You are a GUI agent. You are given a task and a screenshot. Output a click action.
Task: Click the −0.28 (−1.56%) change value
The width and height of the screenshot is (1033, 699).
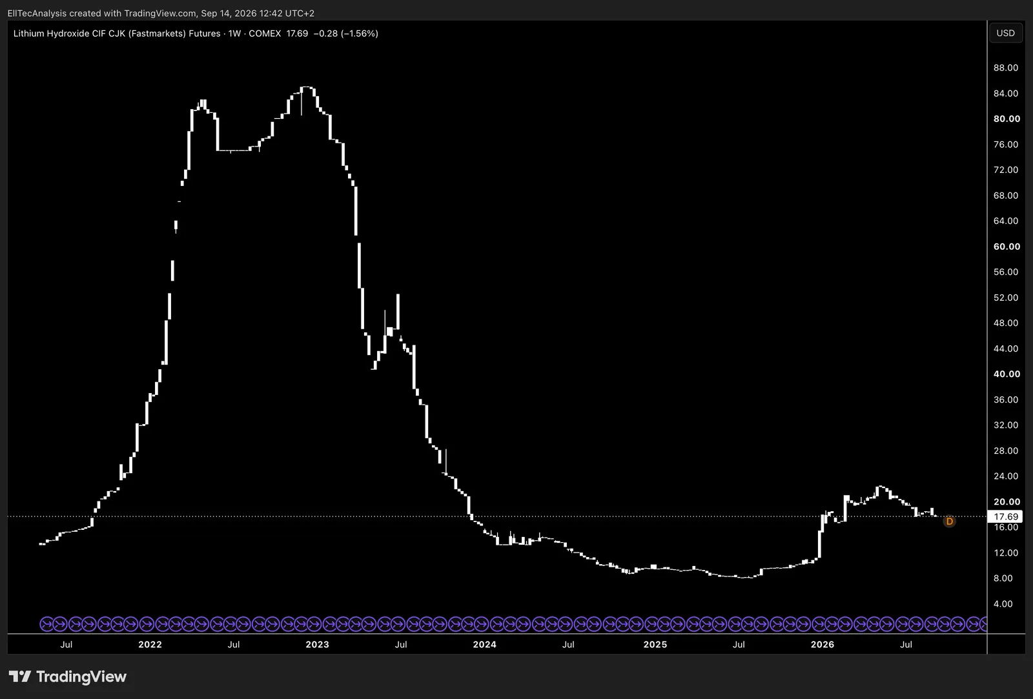coord(345,34)
